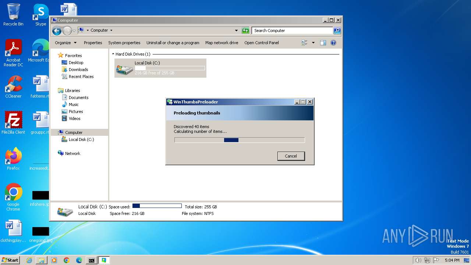Select Desktop under Favorites
The image size is (471, 265).
(x=76, y=63)
